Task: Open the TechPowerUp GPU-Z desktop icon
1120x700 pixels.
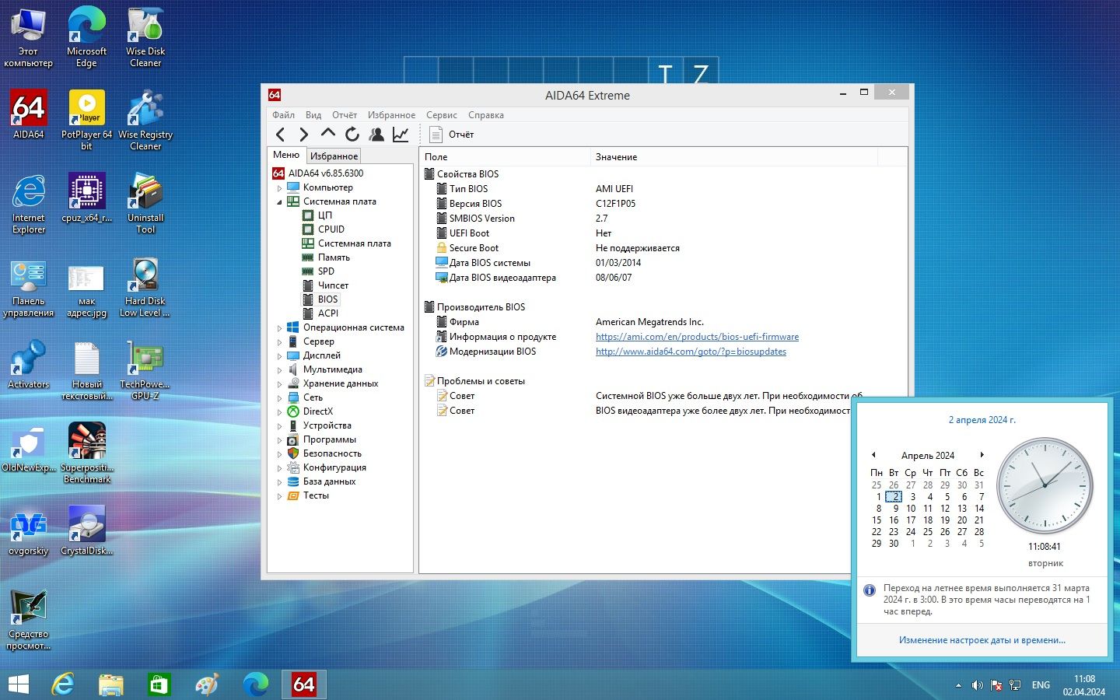Action: tap(145, 369)
